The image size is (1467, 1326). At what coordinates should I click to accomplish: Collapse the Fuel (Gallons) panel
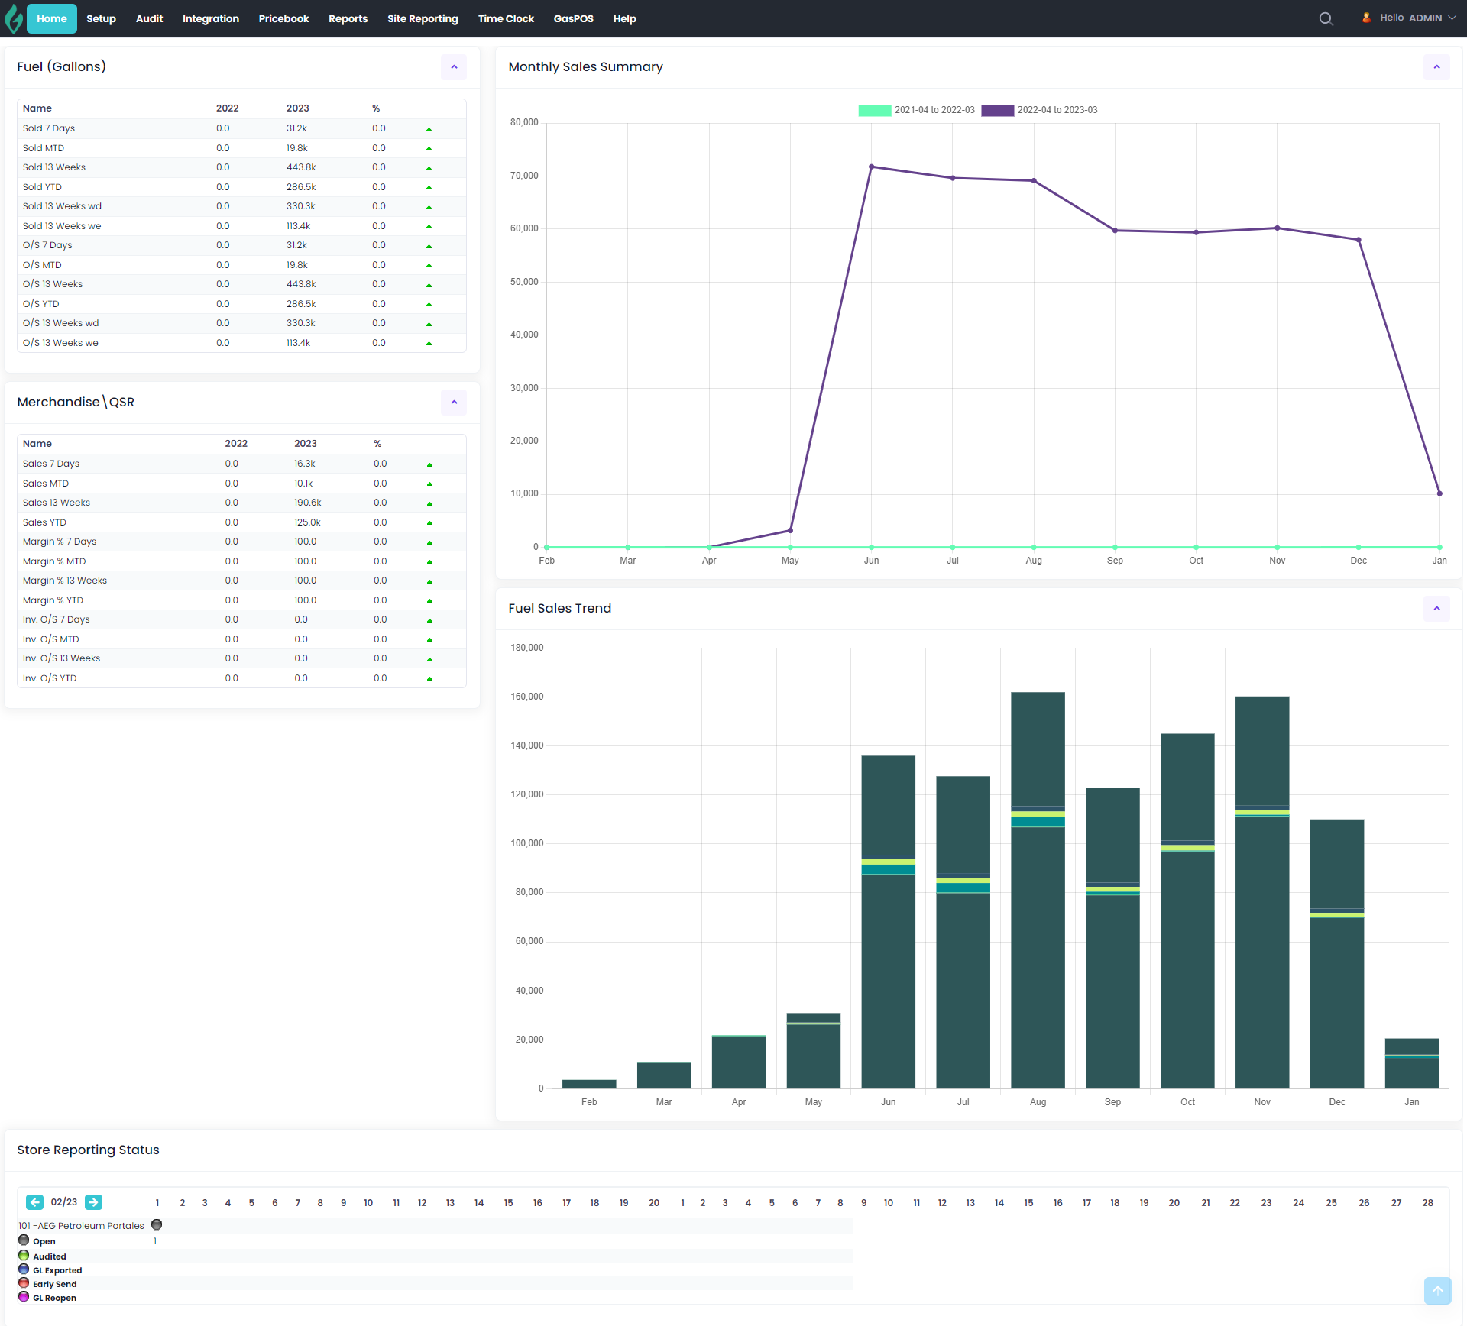click(454, 67)
